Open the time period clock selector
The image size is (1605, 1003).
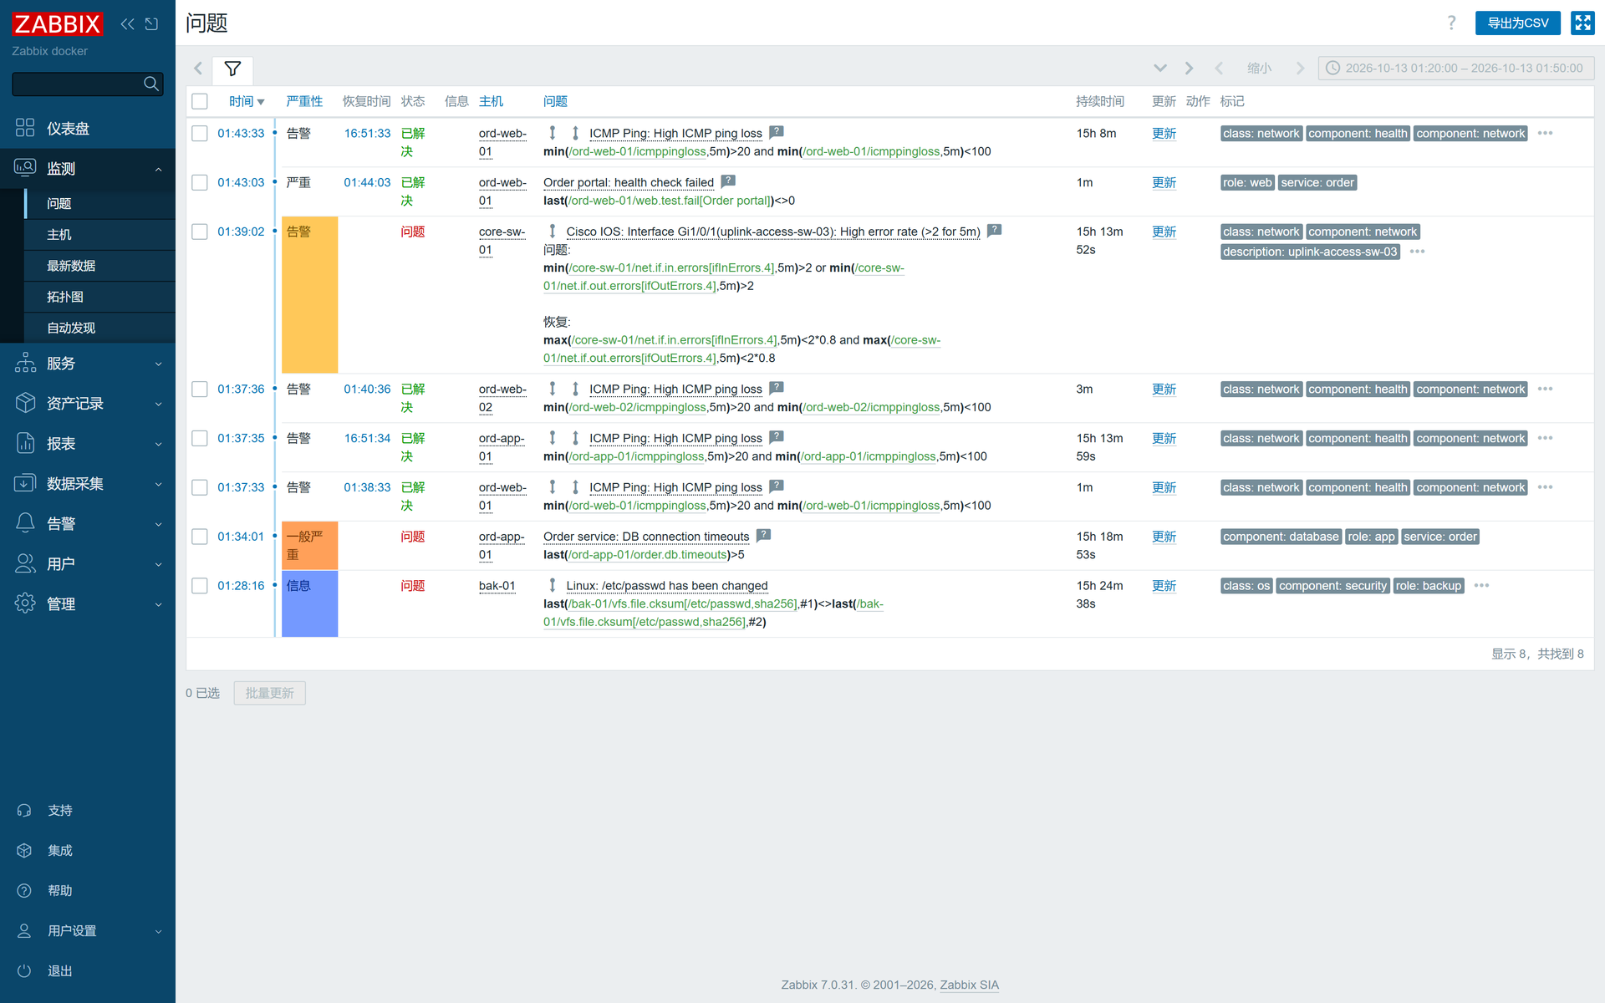point(1455,68)
